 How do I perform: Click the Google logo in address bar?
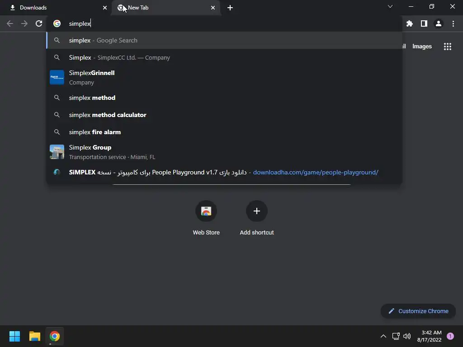point(57,23)
